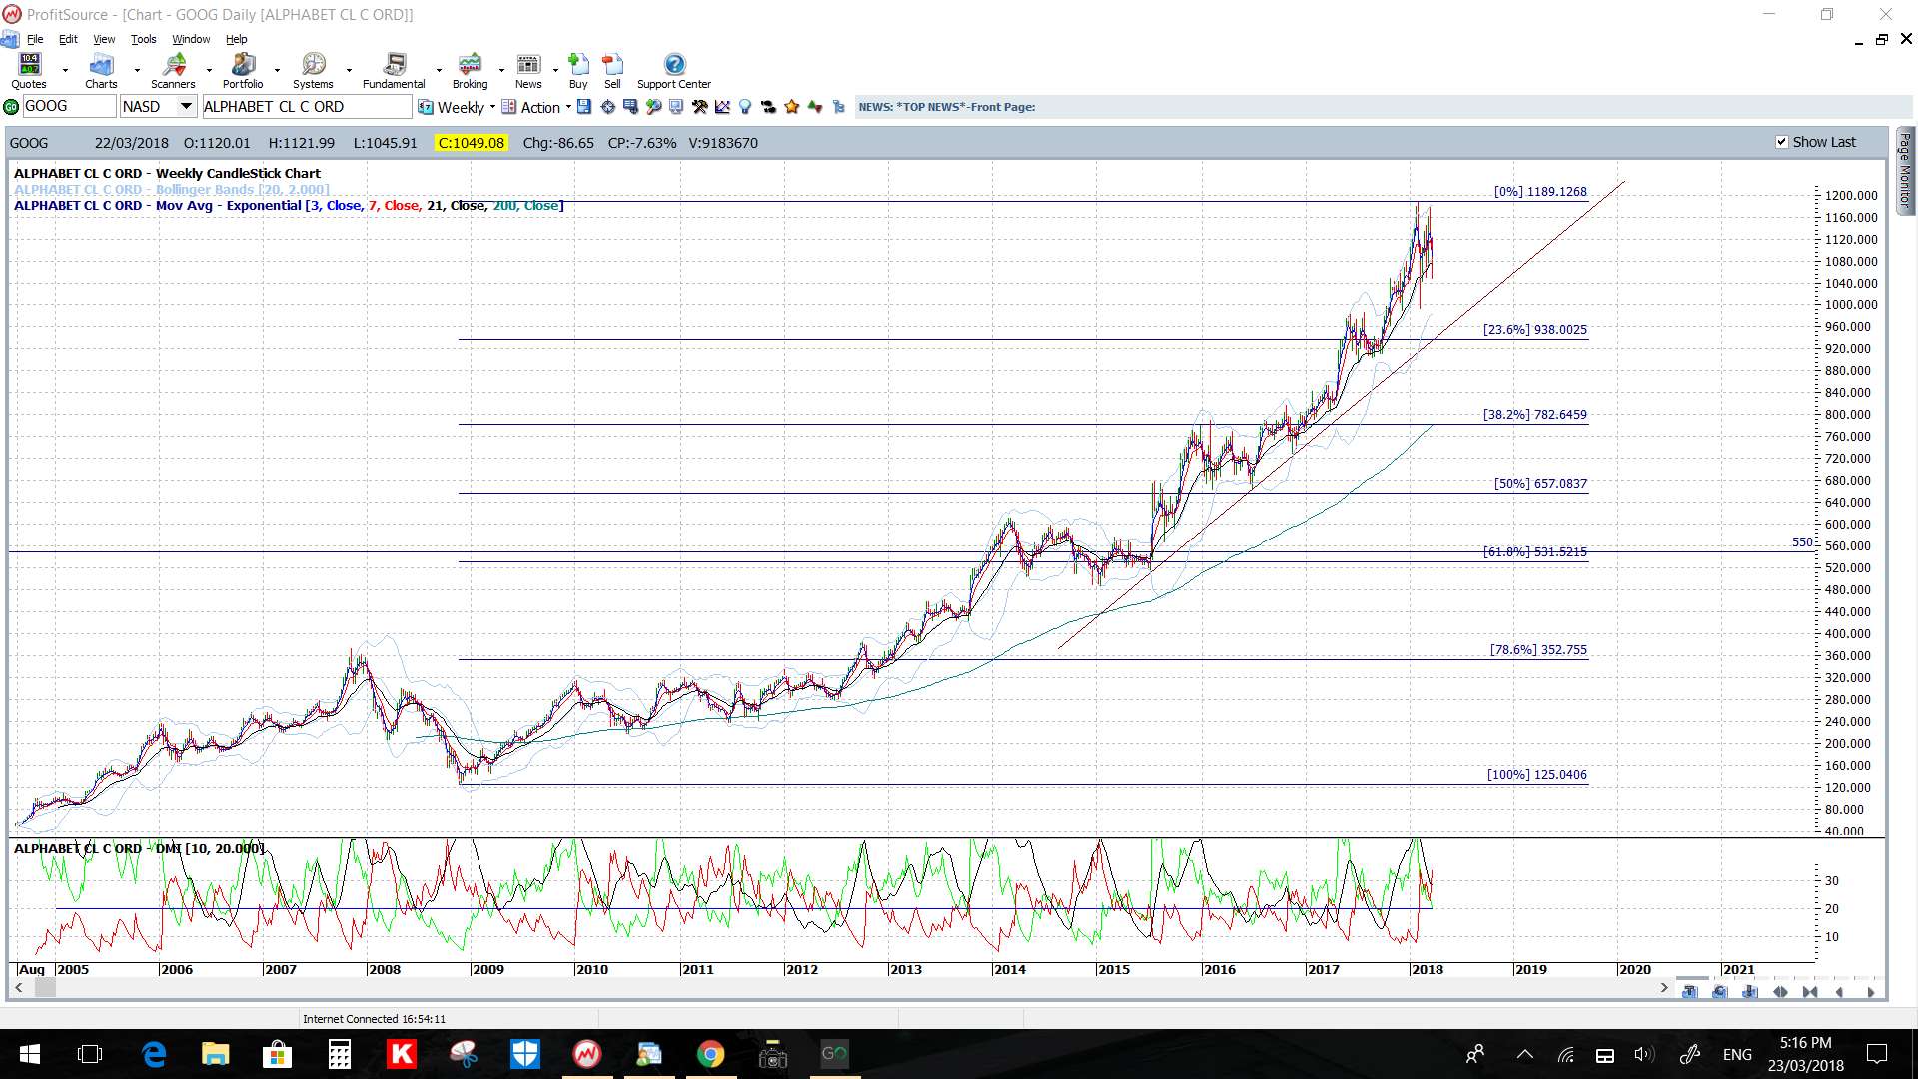
Task: Open the Page Monitor side tab
Action: point(1905,170)
